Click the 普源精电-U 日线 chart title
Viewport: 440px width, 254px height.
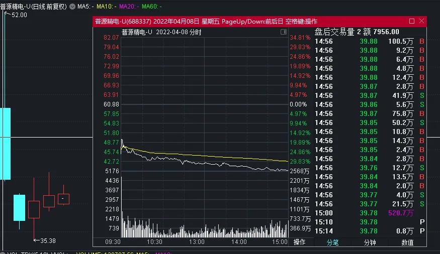point(33,7)
